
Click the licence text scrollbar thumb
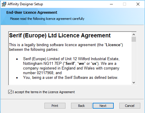click(x=134, y=39)
